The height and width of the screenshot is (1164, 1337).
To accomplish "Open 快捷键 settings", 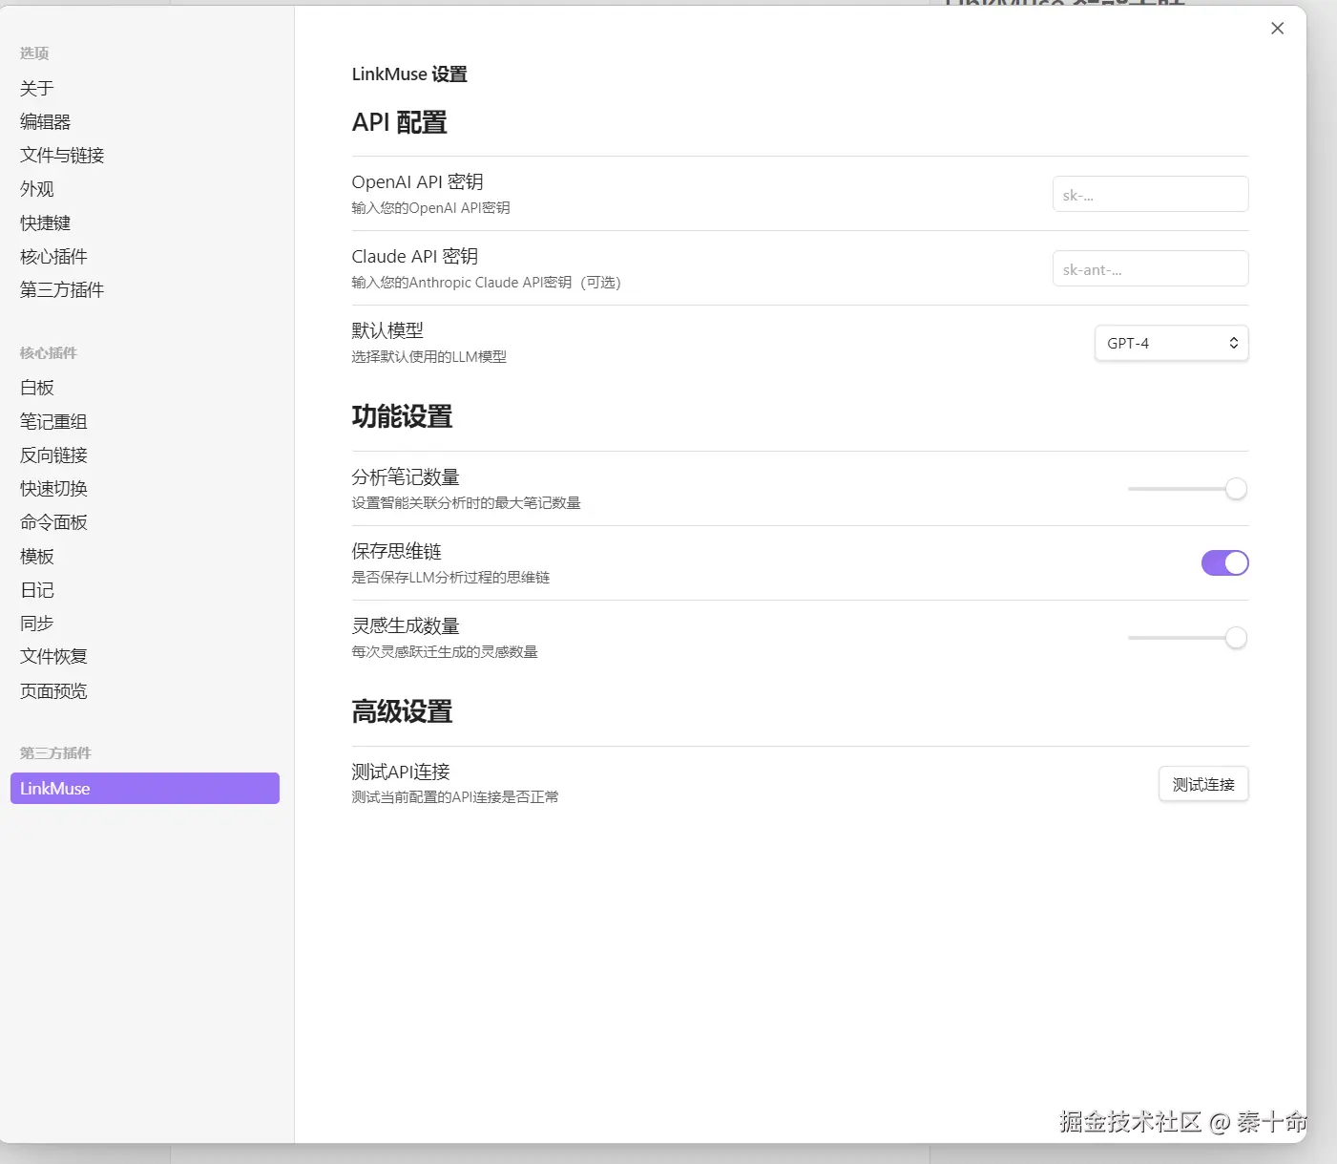I will click(46, 223).
